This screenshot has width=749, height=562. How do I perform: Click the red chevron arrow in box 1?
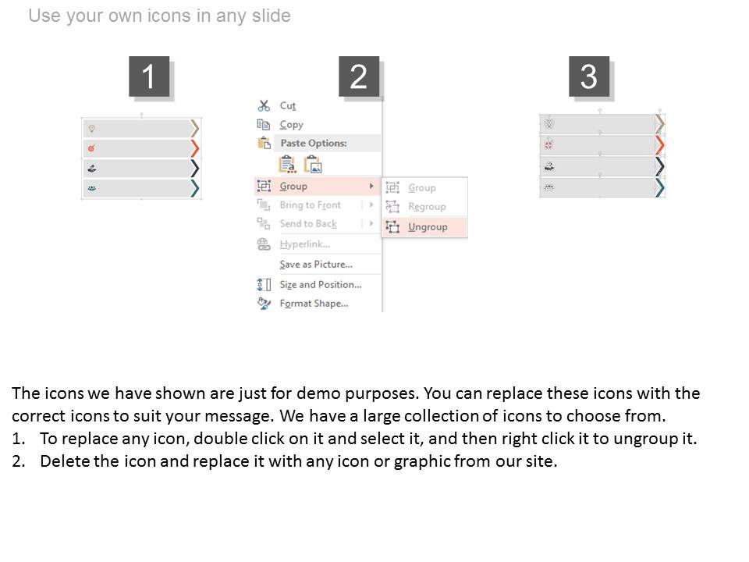(194, 148)
